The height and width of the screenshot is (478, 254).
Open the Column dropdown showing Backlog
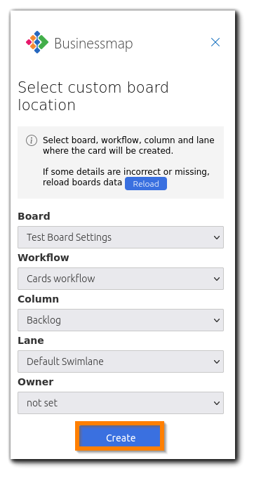coord(121,320)
